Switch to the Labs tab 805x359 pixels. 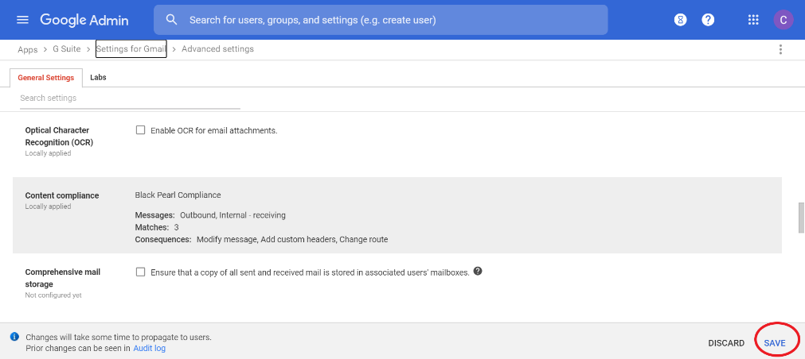[98, 77]
